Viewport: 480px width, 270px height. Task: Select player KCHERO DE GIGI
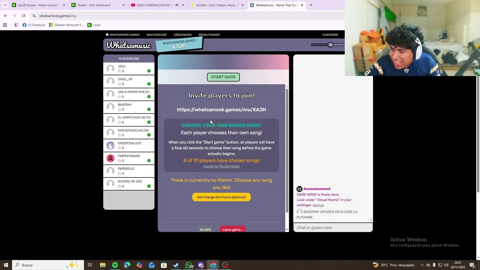point(129,184)
